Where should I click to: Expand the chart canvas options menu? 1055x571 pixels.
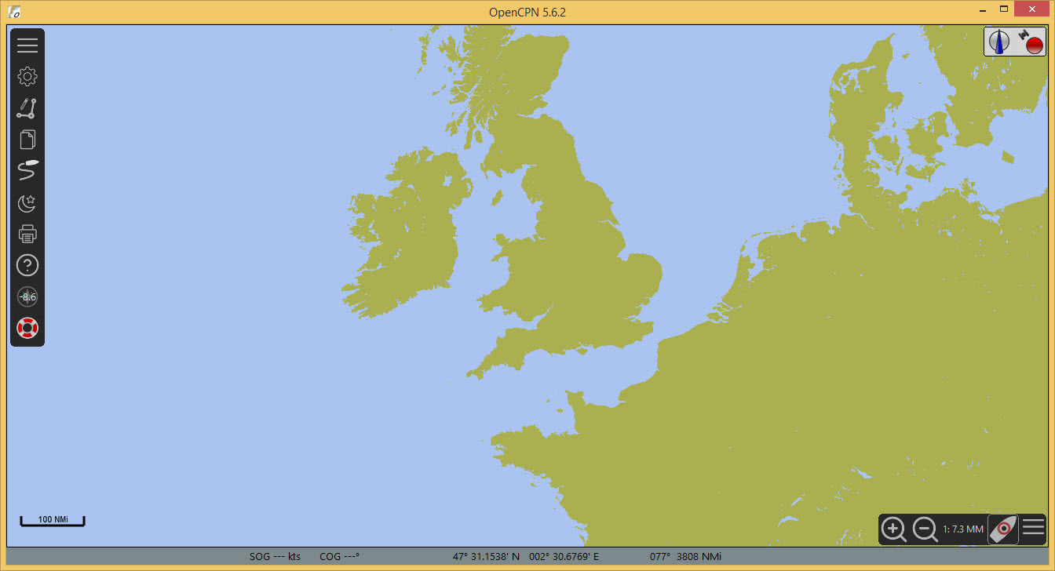1033,528
